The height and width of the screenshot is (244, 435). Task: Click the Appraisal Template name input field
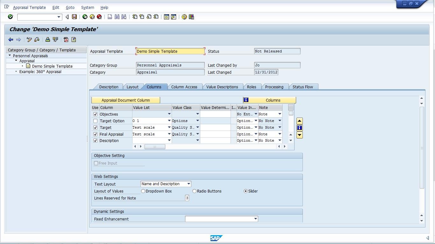pos(170,51)
